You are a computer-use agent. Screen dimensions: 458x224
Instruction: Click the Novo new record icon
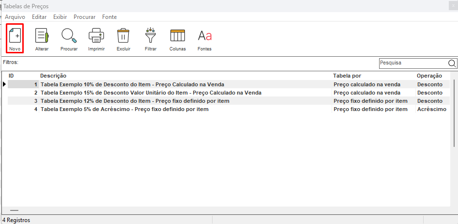pos(15,39)
